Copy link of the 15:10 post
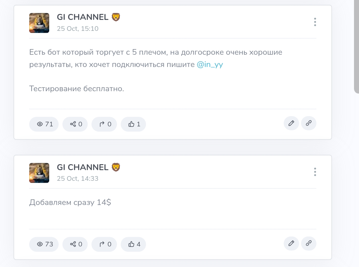The width and height of the screenshot is (359, 267). coord(308,123)
